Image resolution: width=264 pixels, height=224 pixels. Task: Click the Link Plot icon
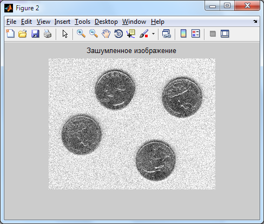166,34
